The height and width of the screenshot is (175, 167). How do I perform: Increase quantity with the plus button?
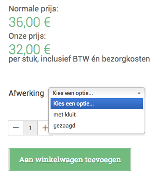click(x=45, y=128)
